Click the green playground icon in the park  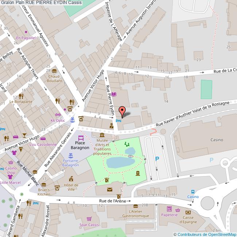[x=127, y=144]
